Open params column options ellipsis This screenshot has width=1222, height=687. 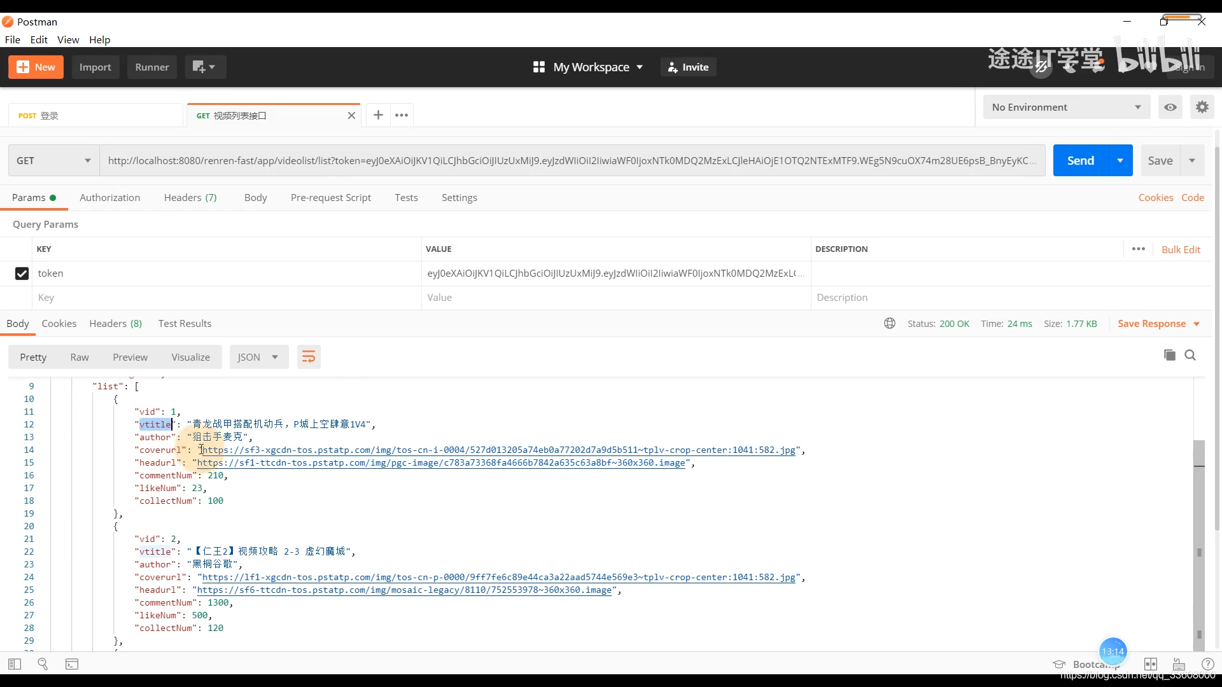point(1139,249)
